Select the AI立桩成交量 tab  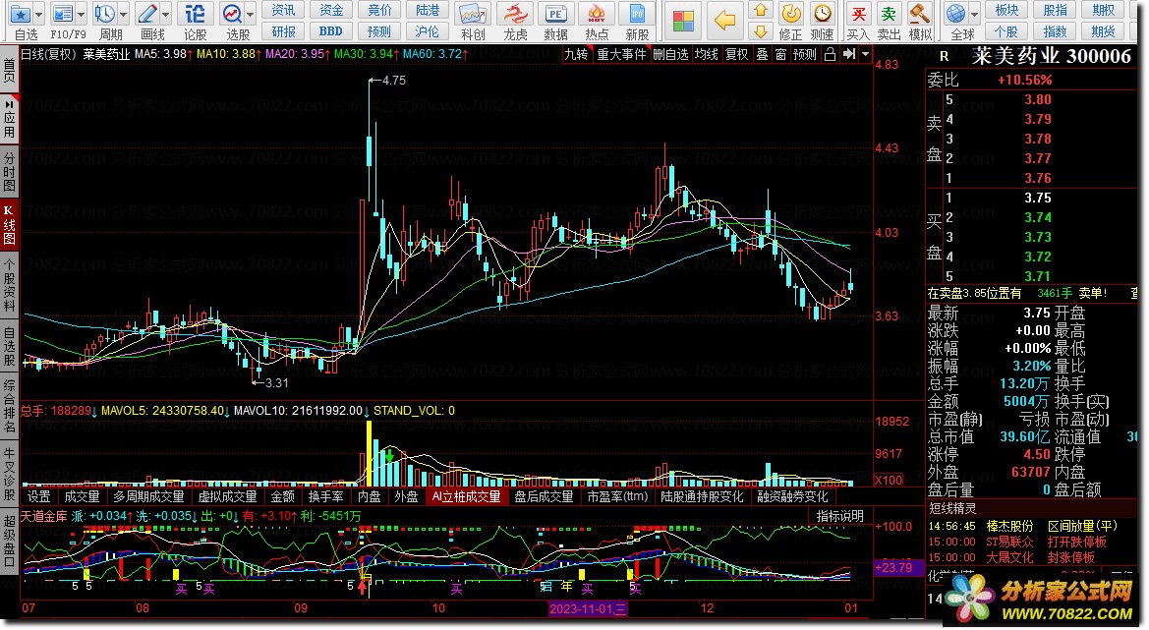click(467, 496)
